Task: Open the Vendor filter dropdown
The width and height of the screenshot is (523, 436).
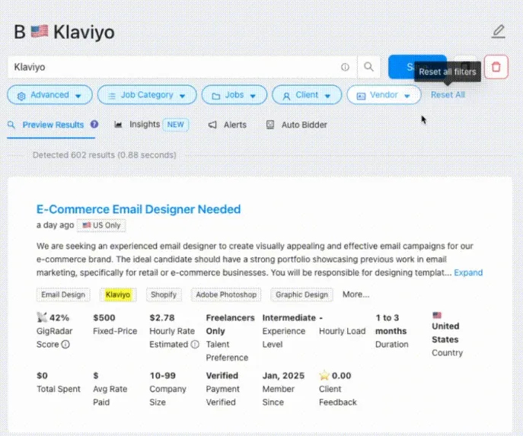Action: tap(384, 95)
